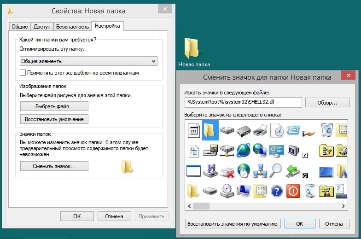The width and height of the screenshot is (361, 239).
Task: Click the Обзор browse button
Action: [327, 103]
